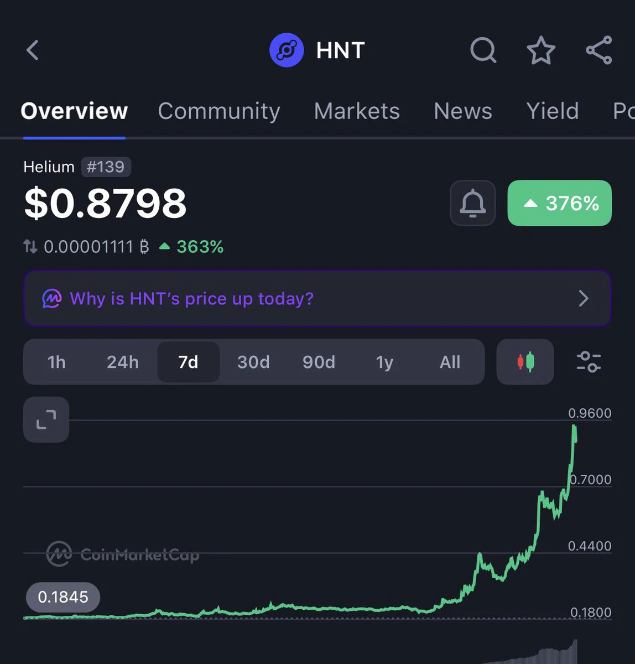Add HNT to watchlist with star icon
The width and height of the screenshot is (635, 664).
point(541,50)
